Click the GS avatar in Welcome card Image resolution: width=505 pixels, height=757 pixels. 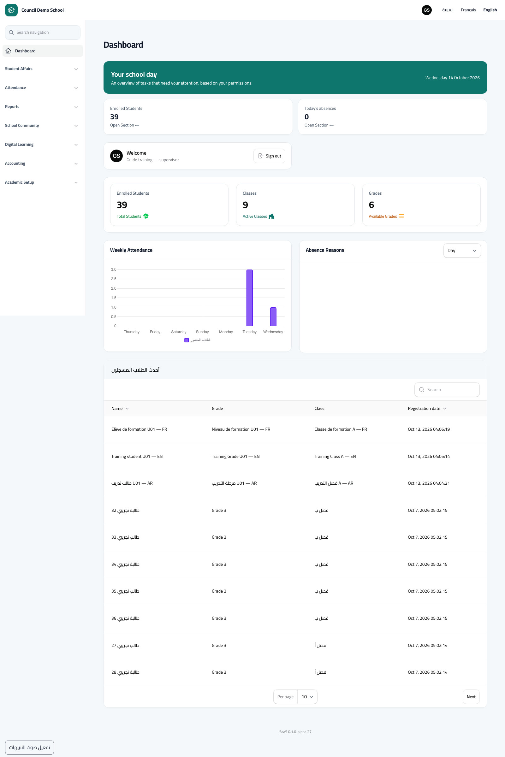point(116,156)
